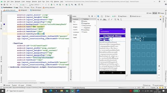Select the Common palette category
The width and height of the screenshot is (167, 93).
pyautogui.click(x=75, y=19)
